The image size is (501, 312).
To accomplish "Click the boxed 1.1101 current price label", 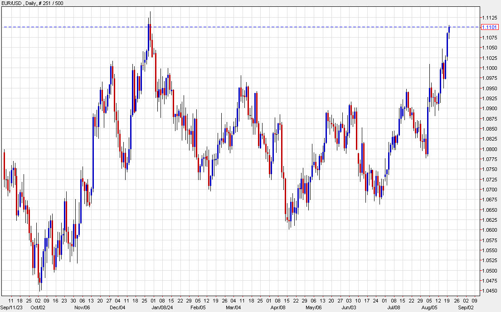I will [x=490, y=26].
